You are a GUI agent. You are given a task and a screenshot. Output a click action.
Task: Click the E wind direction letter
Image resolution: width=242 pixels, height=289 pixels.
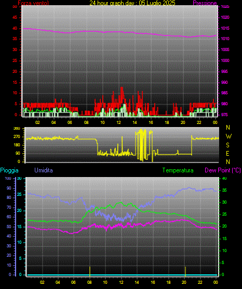pyautogui.click(x=227, y=153)
